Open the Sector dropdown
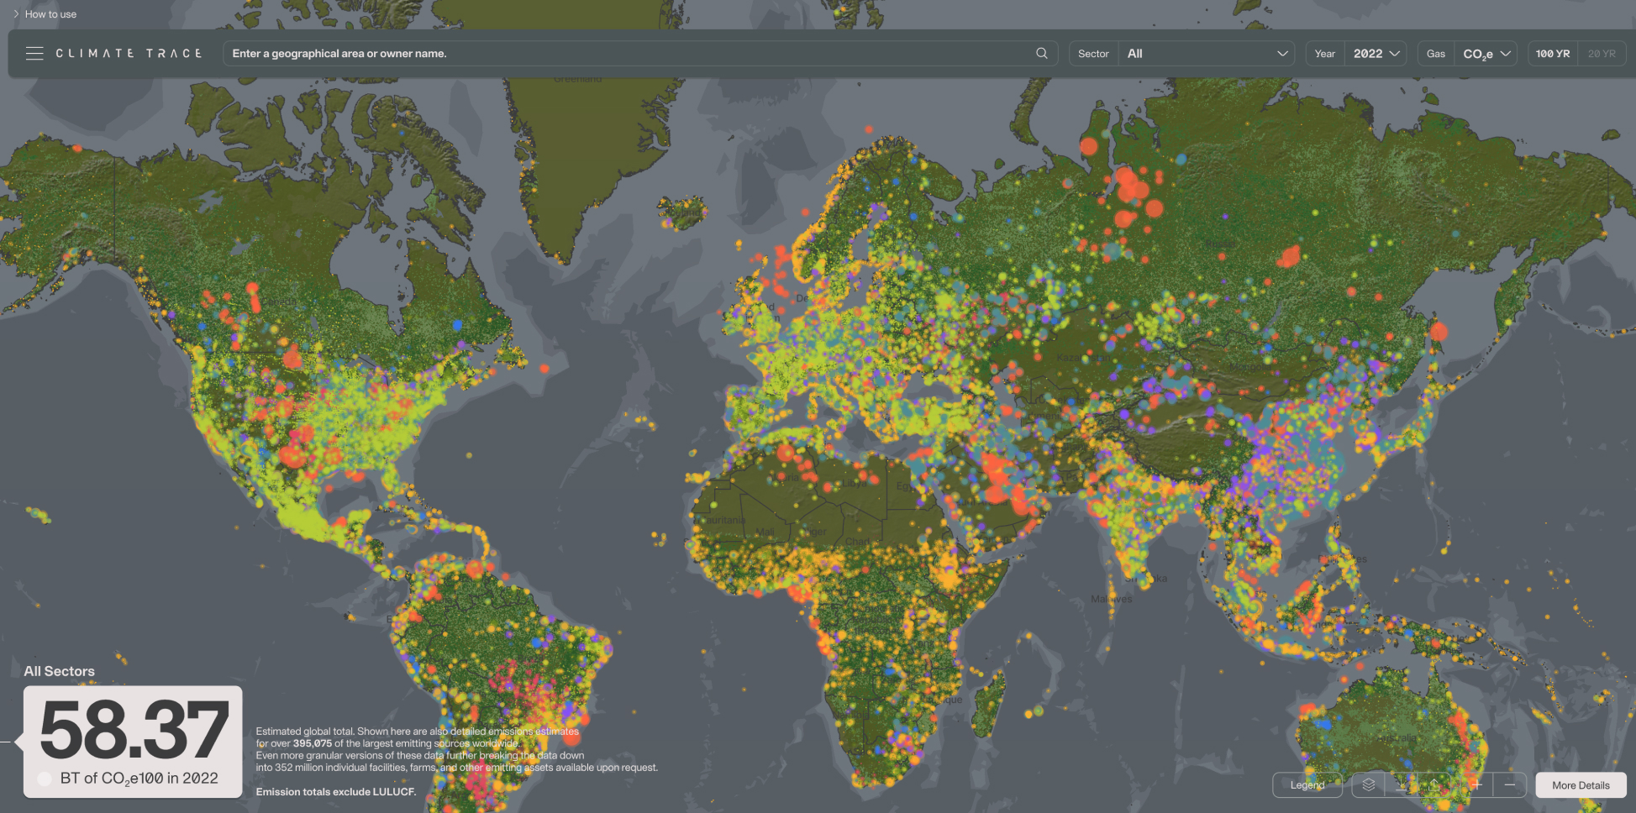The height and width of the screenshot is (813, 1636). [x=1207, y=53]
